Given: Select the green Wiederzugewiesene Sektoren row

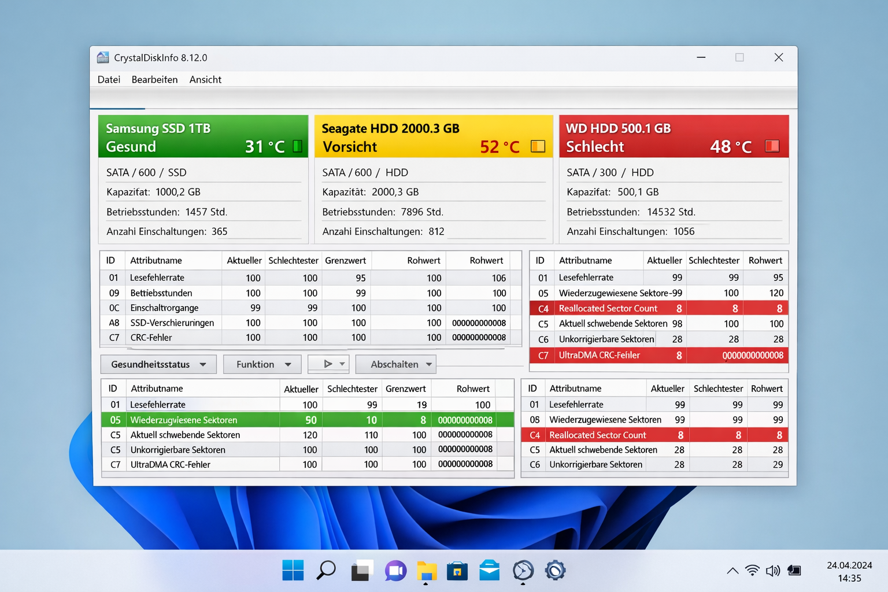Looking at the screenshot, I should click(231, 420).
